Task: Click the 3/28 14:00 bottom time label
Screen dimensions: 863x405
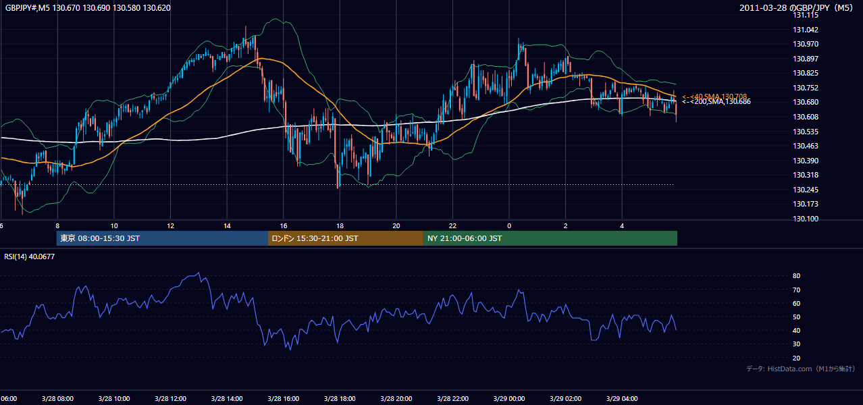Action: pos(227,399)
